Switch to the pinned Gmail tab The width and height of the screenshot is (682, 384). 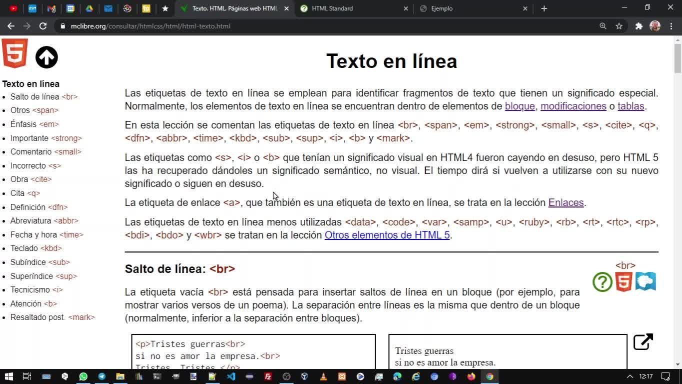click(51, 8)
